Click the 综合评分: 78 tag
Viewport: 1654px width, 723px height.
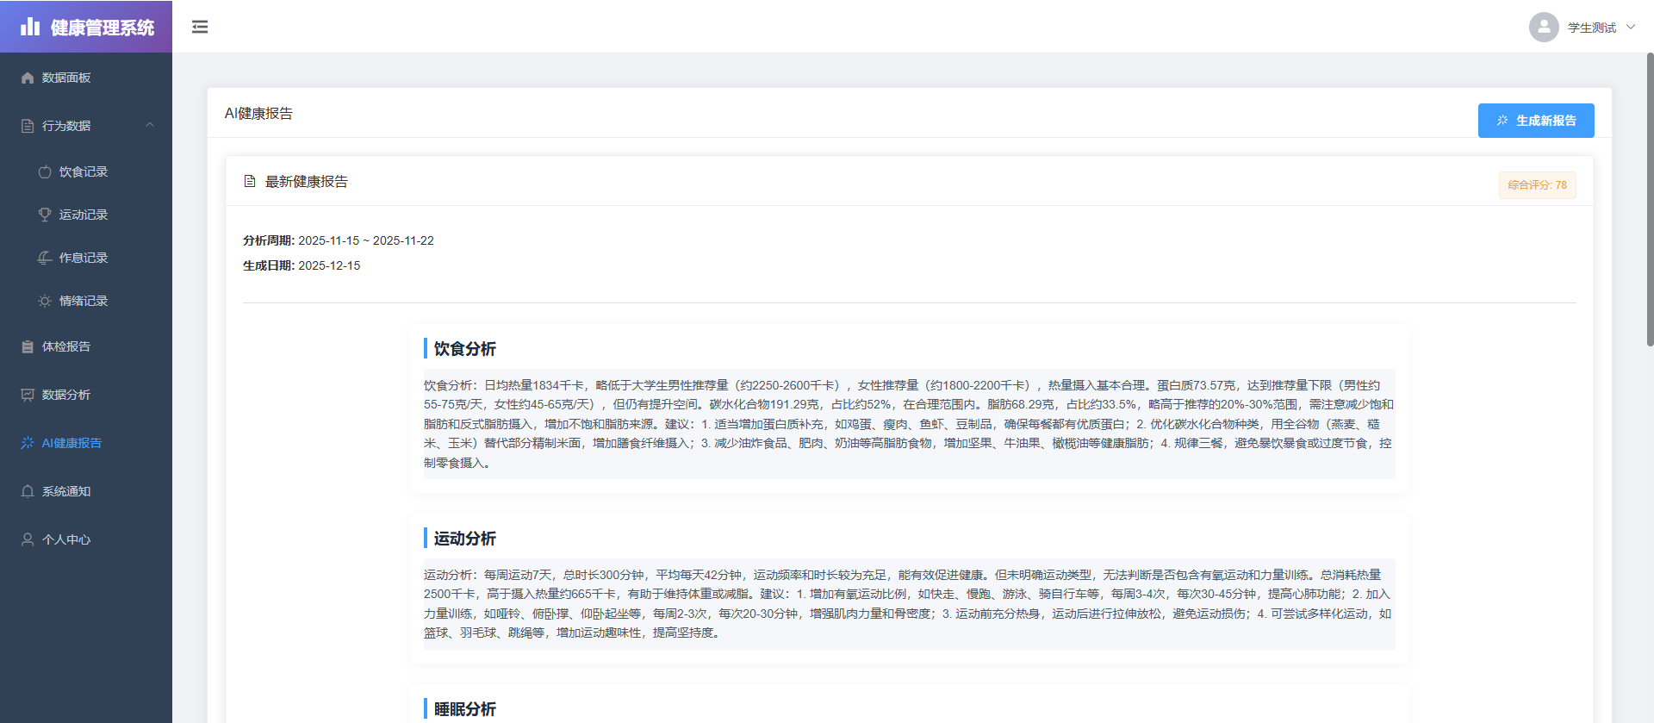1537,185
